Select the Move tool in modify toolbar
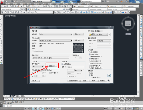143x110 pixels. [141, 29]
